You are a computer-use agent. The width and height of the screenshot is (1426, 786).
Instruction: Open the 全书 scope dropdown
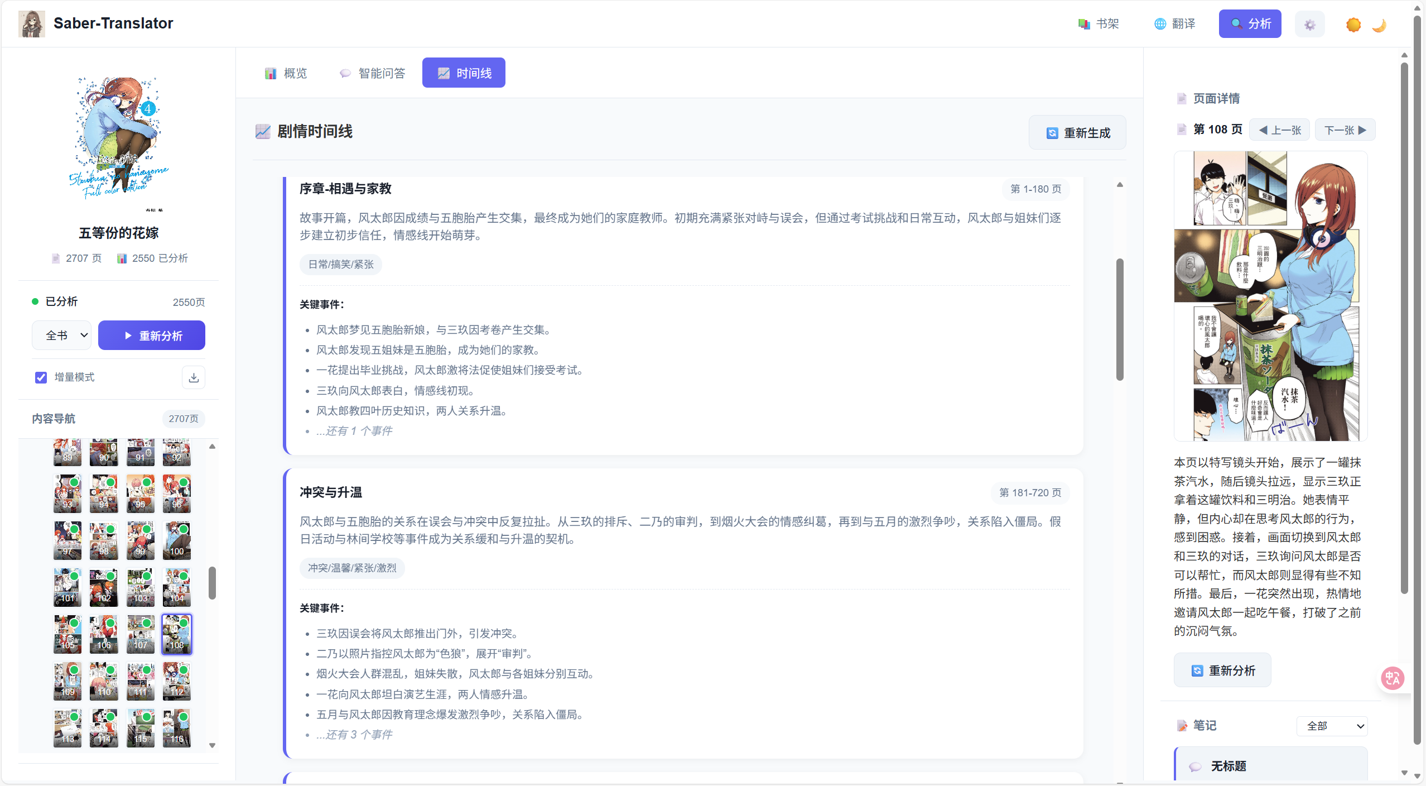coord(61,336)
